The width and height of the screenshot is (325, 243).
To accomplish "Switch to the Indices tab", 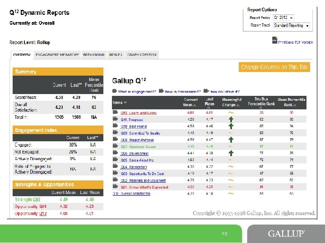I will [116, 55].
